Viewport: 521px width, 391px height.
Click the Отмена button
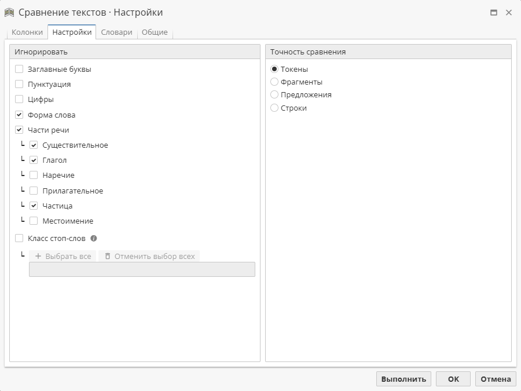496,379
